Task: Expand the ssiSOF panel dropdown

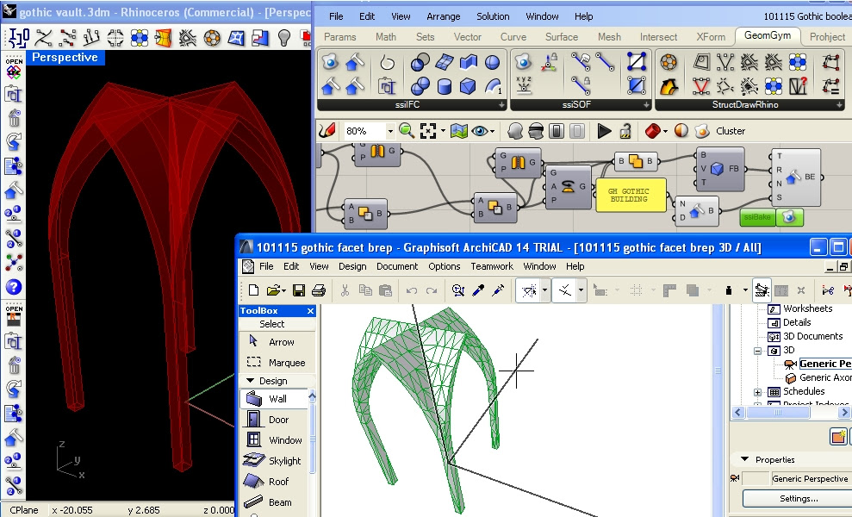Action: [x=646, y=105]
